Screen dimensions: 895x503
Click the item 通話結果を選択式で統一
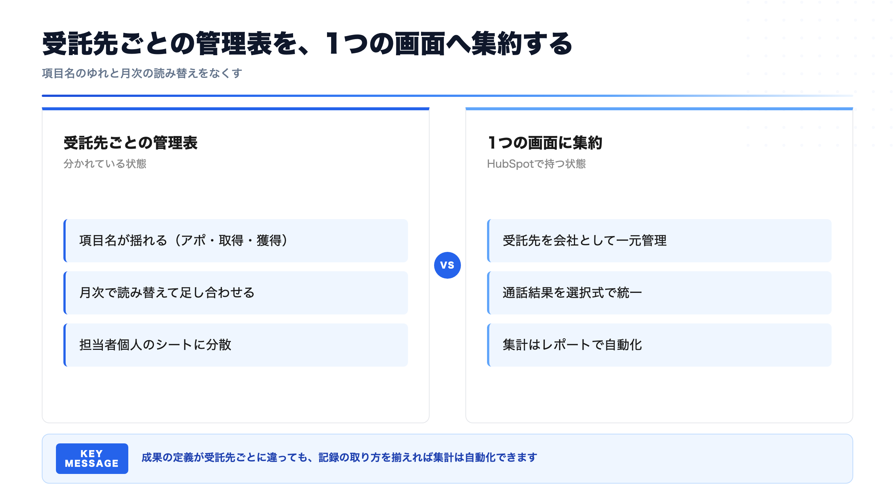(x=659, y=293)
